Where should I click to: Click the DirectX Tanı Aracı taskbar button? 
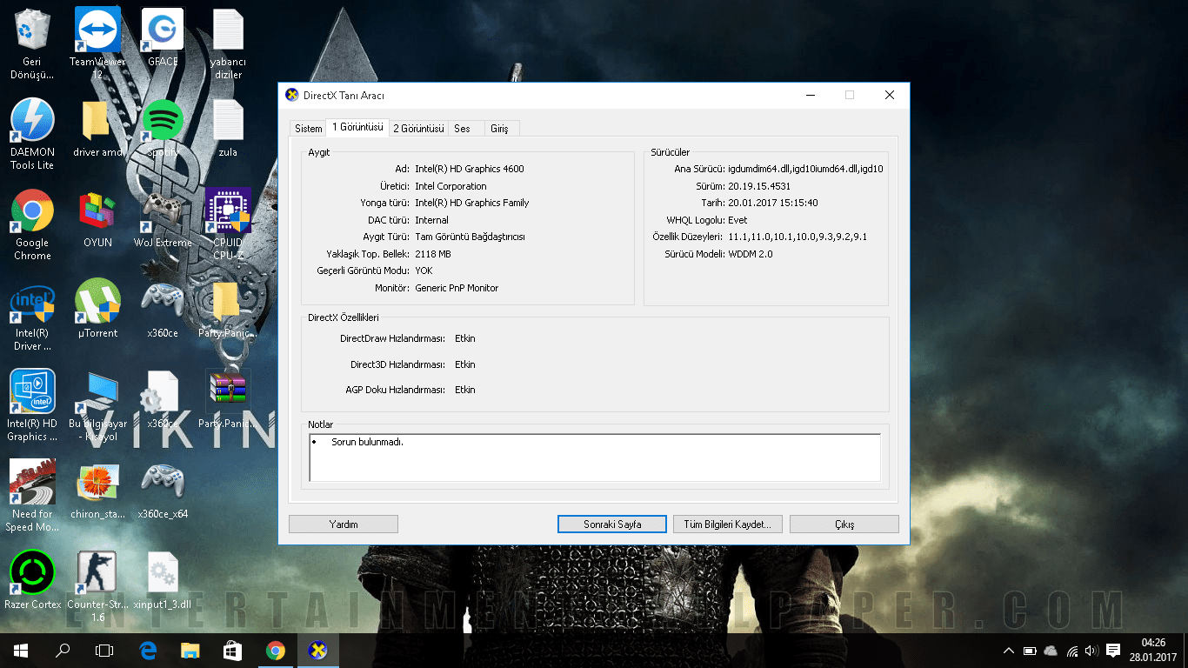point(317,651)
